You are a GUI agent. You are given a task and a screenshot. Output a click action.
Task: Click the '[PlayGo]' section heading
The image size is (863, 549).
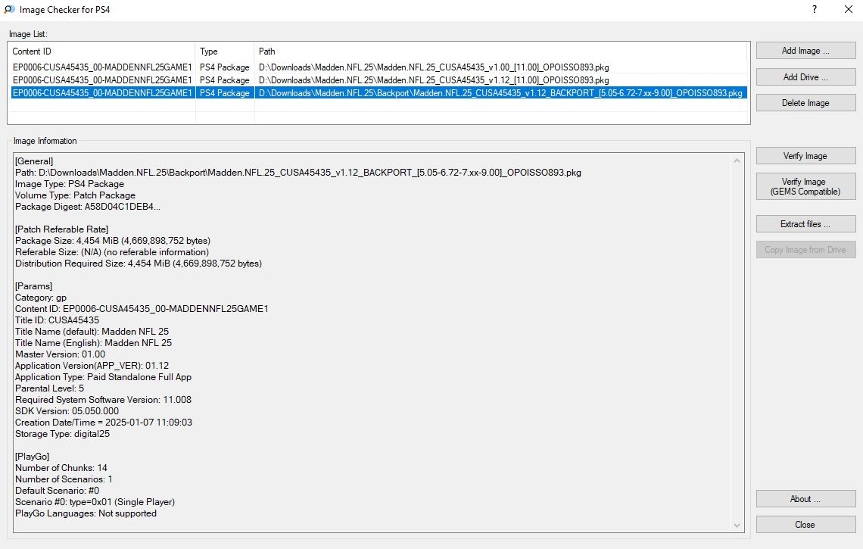tap(32, 457)
